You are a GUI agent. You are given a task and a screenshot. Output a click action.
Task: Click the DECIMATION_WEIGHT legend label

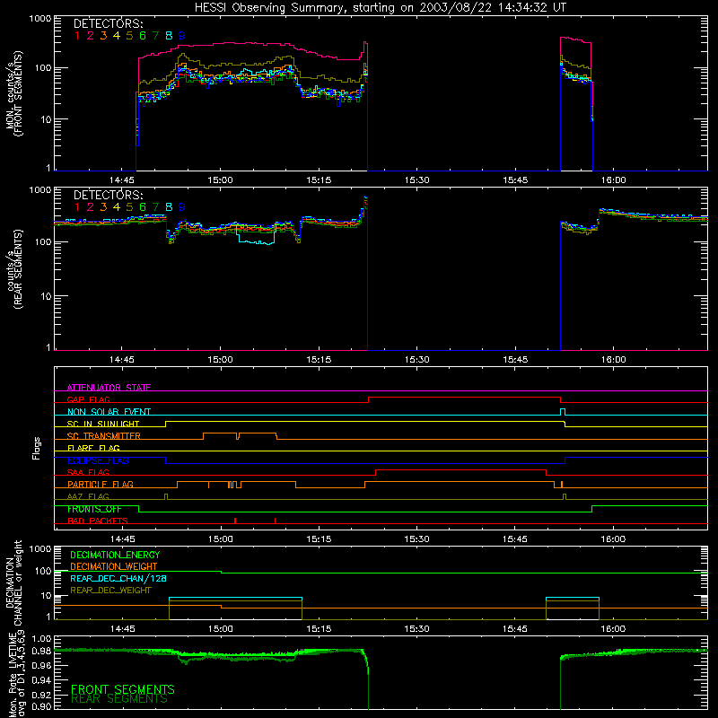coord(114,566)
